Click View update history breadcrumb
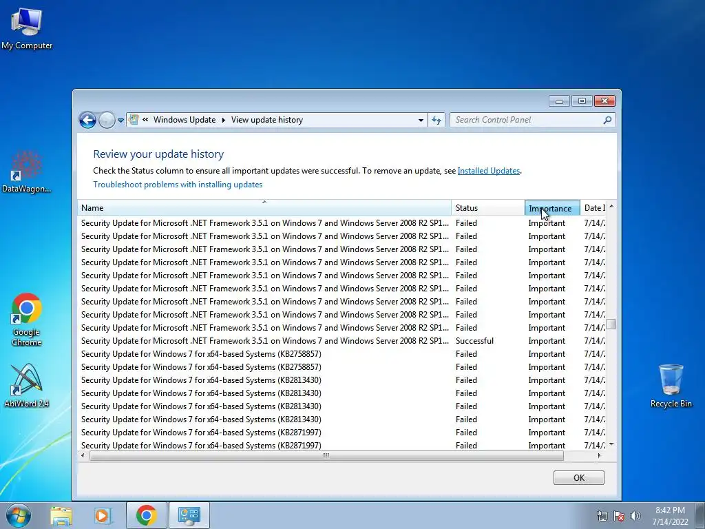The height and width of the screenshot is (529, 705). coord(267,120)
